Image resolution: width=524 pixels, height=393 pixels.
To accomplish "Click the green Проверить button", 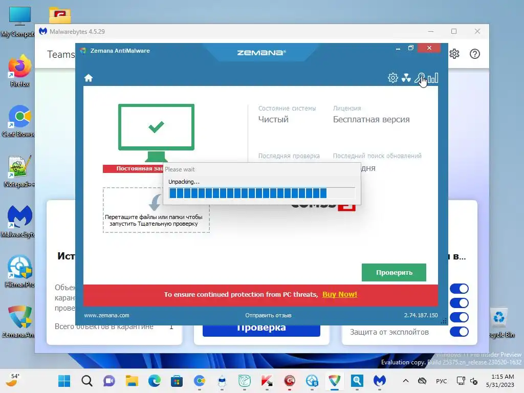I will pos(394,272).
